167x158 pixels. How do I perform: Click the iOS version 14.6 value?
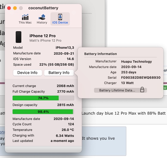point(70,59)
